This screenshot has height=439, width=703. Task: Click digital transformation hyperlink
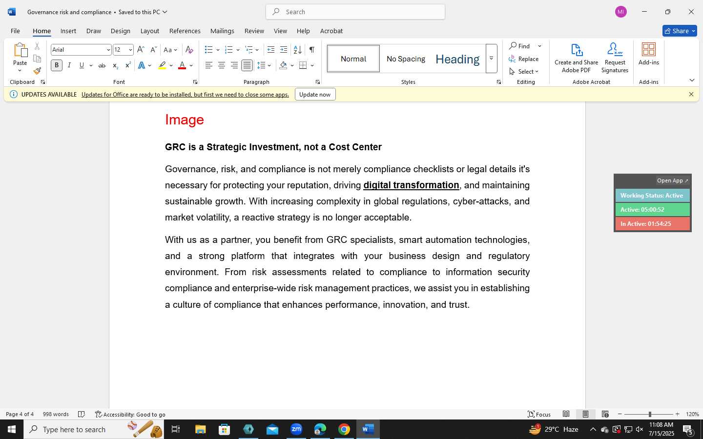[411, 185]
